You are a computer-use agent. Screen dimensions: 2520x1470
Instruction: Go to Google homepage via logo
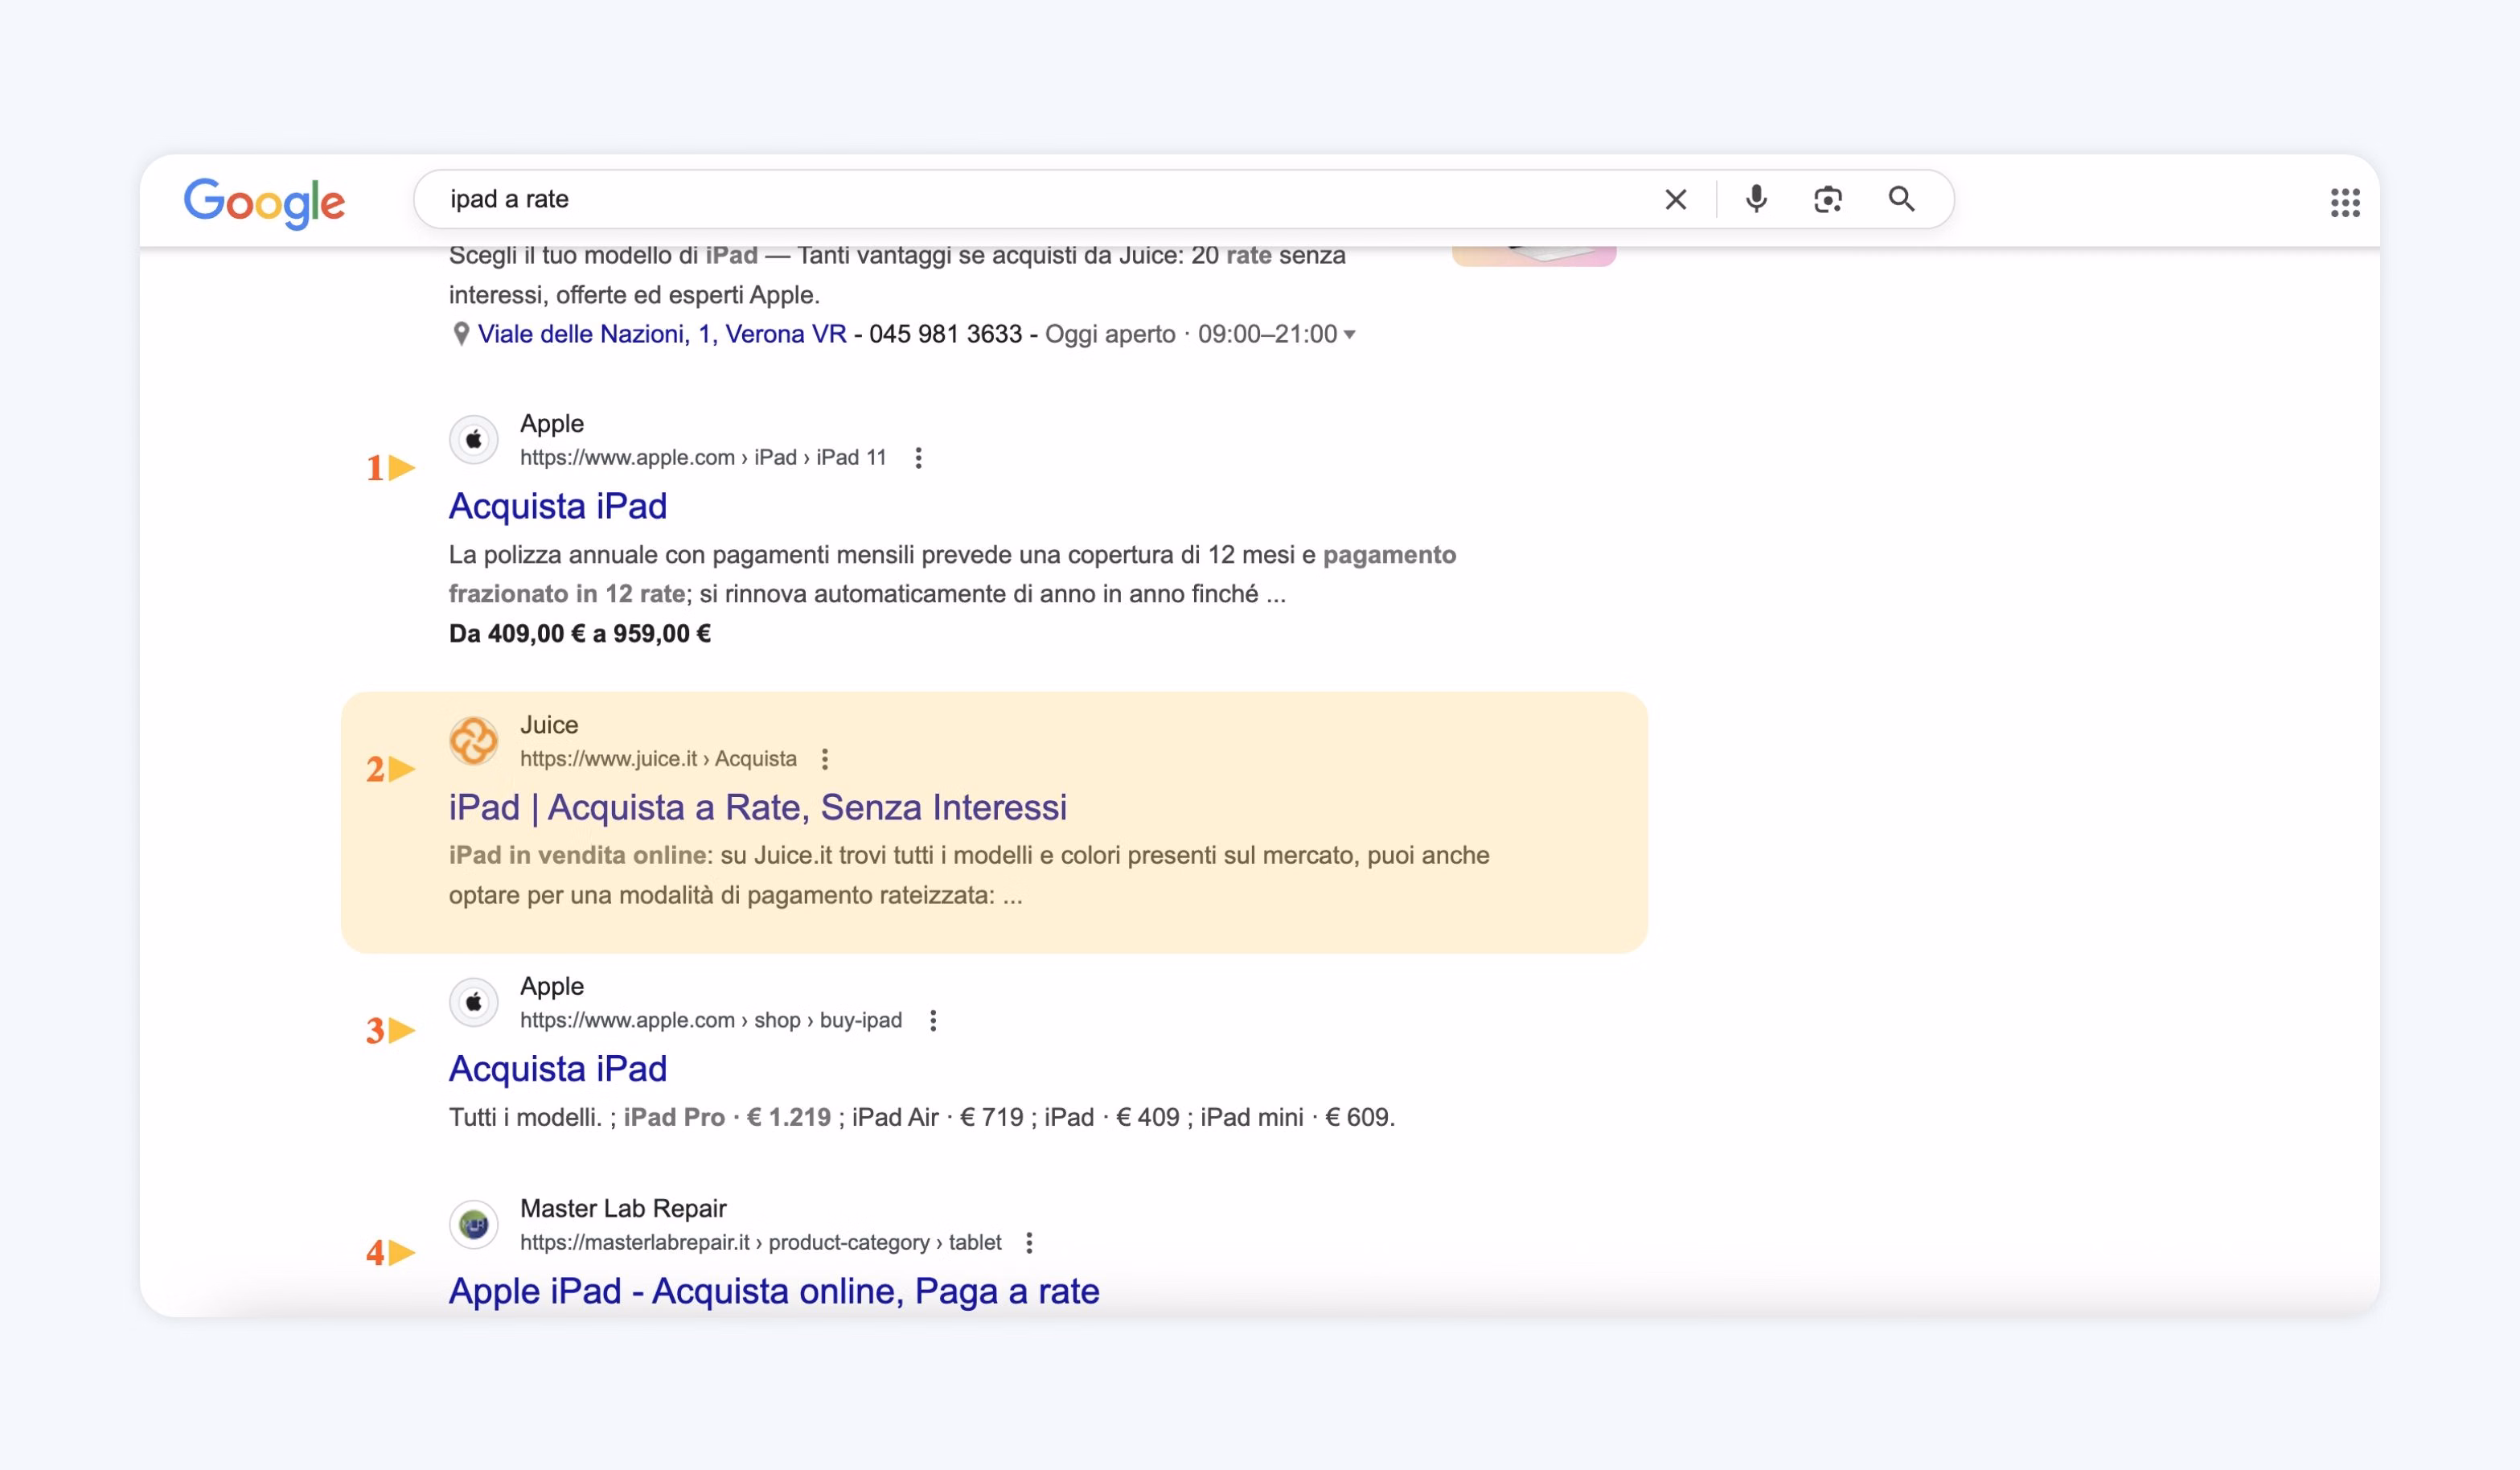pos(264,203)
